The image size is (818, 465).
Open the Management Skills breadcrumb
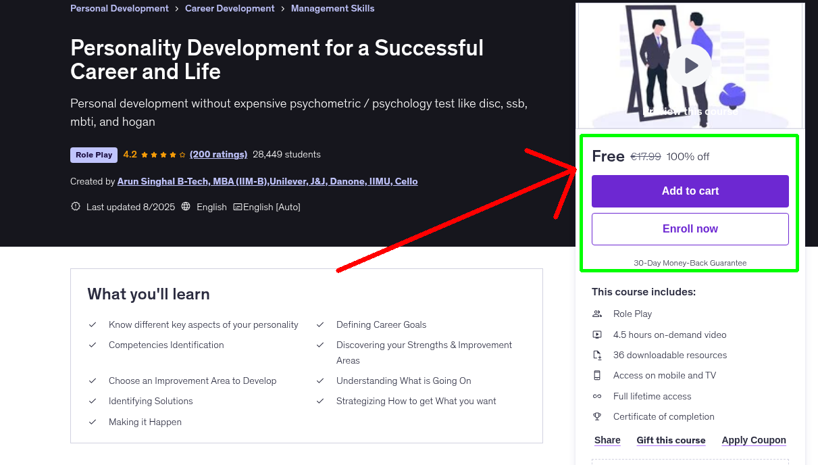332,8
